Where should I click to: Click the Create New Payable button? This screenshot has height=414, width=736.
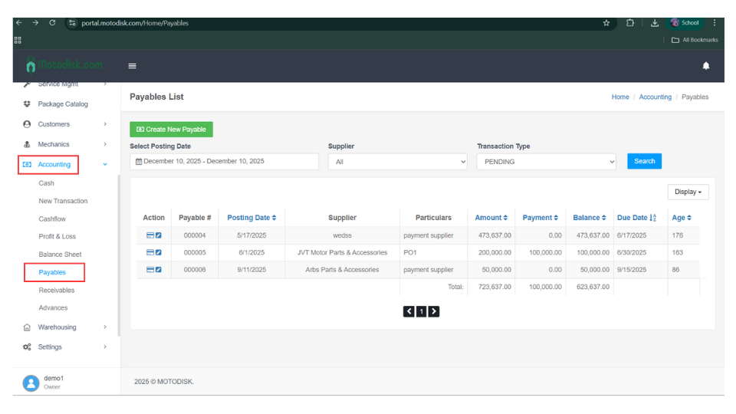171,130
